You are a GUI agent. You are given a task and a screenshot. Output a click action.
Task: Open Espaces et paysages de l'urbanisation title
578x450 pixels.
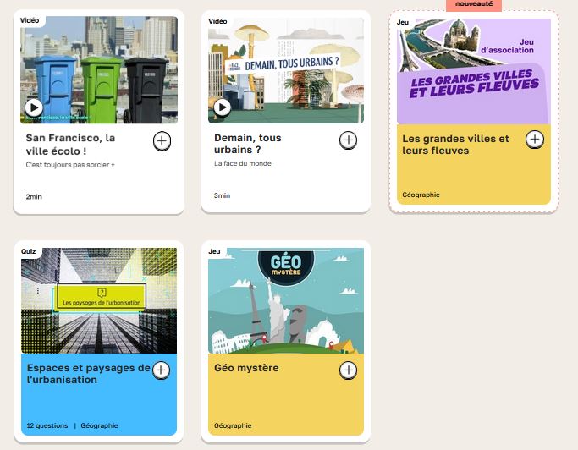89,374
